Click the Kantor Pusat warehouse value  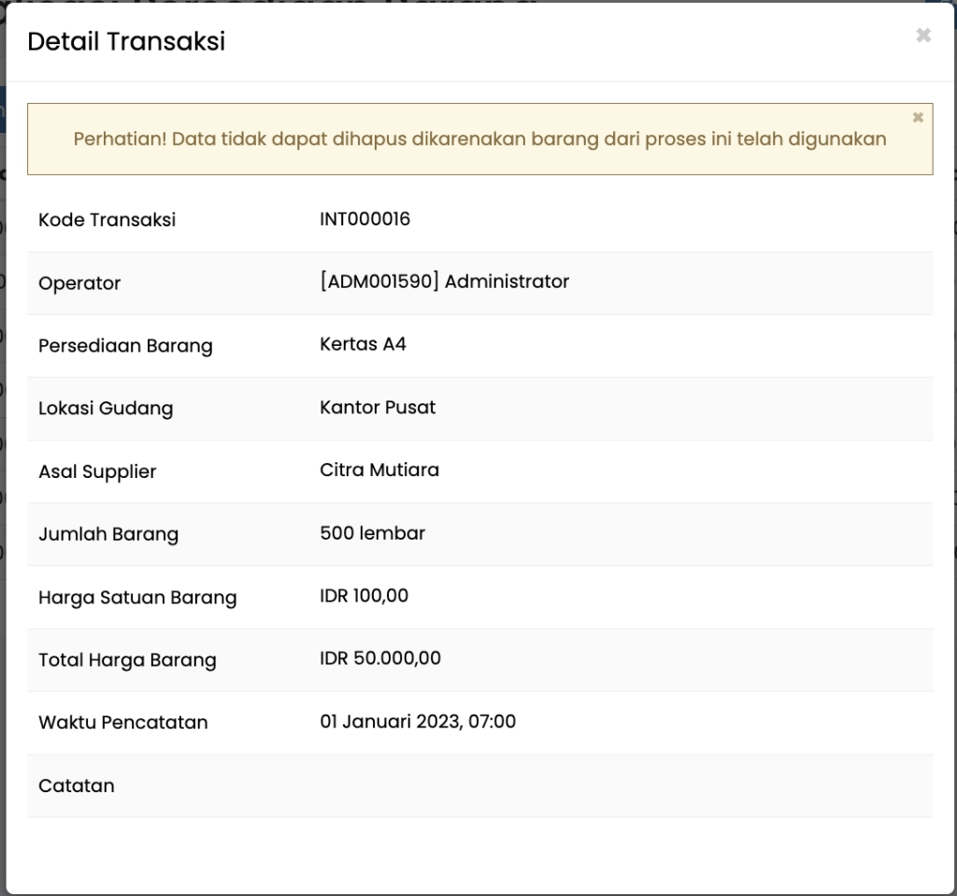[x=378, y=407]
